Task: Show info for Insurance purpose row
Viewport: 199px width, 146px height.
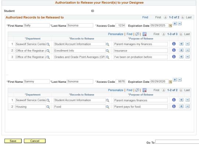Action: tap(174, 50)
